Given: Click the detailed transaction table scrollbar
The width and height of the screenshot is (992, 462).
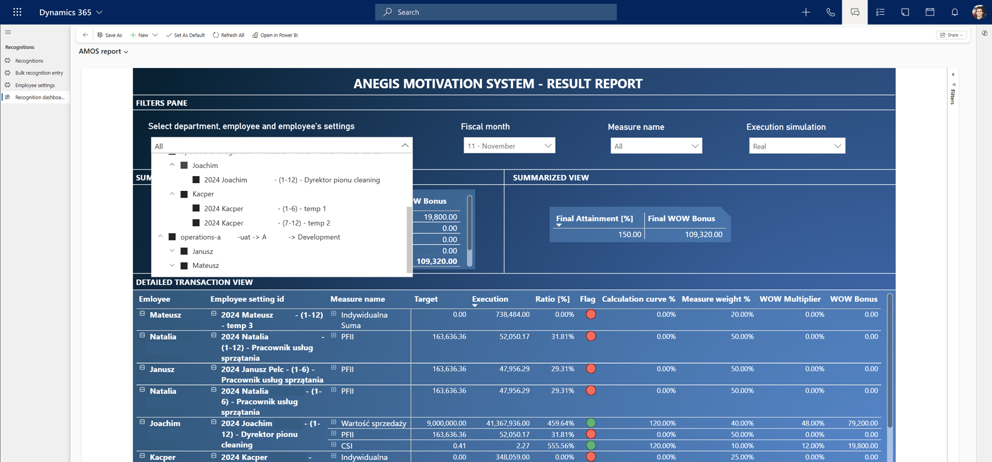Looking at the screenshot, I should (889, 360).
